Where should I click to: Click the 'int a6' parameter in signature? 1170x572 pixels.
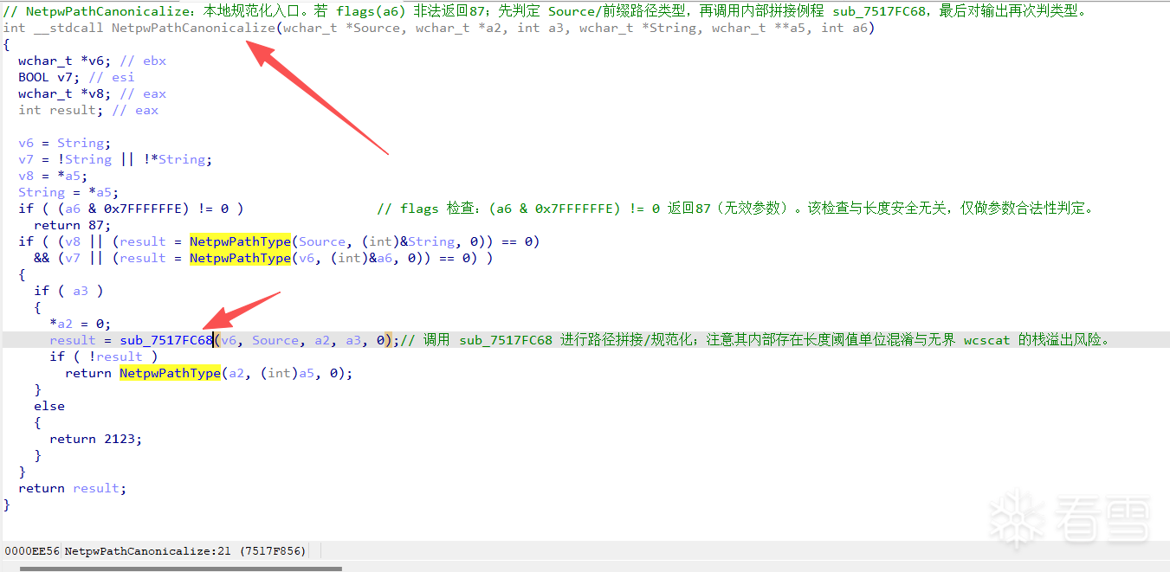point(844,28)
